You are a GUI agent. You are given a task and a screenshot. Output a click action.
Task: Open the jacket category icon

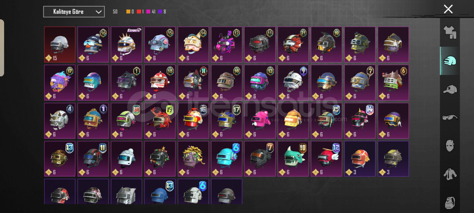click(x=450, y=174)
